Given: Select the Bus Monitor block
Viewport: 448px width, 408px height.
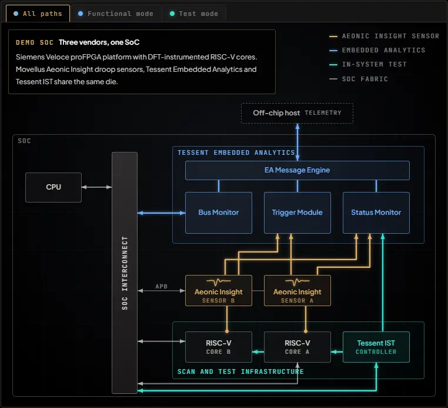Looking at the screenshot, I should 219,213.
